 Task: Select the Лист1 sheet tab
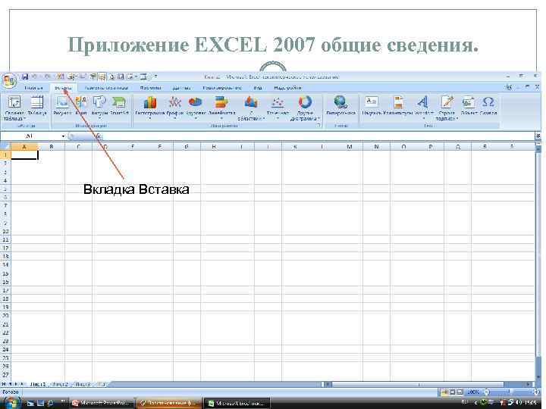(x=38, y=384)
